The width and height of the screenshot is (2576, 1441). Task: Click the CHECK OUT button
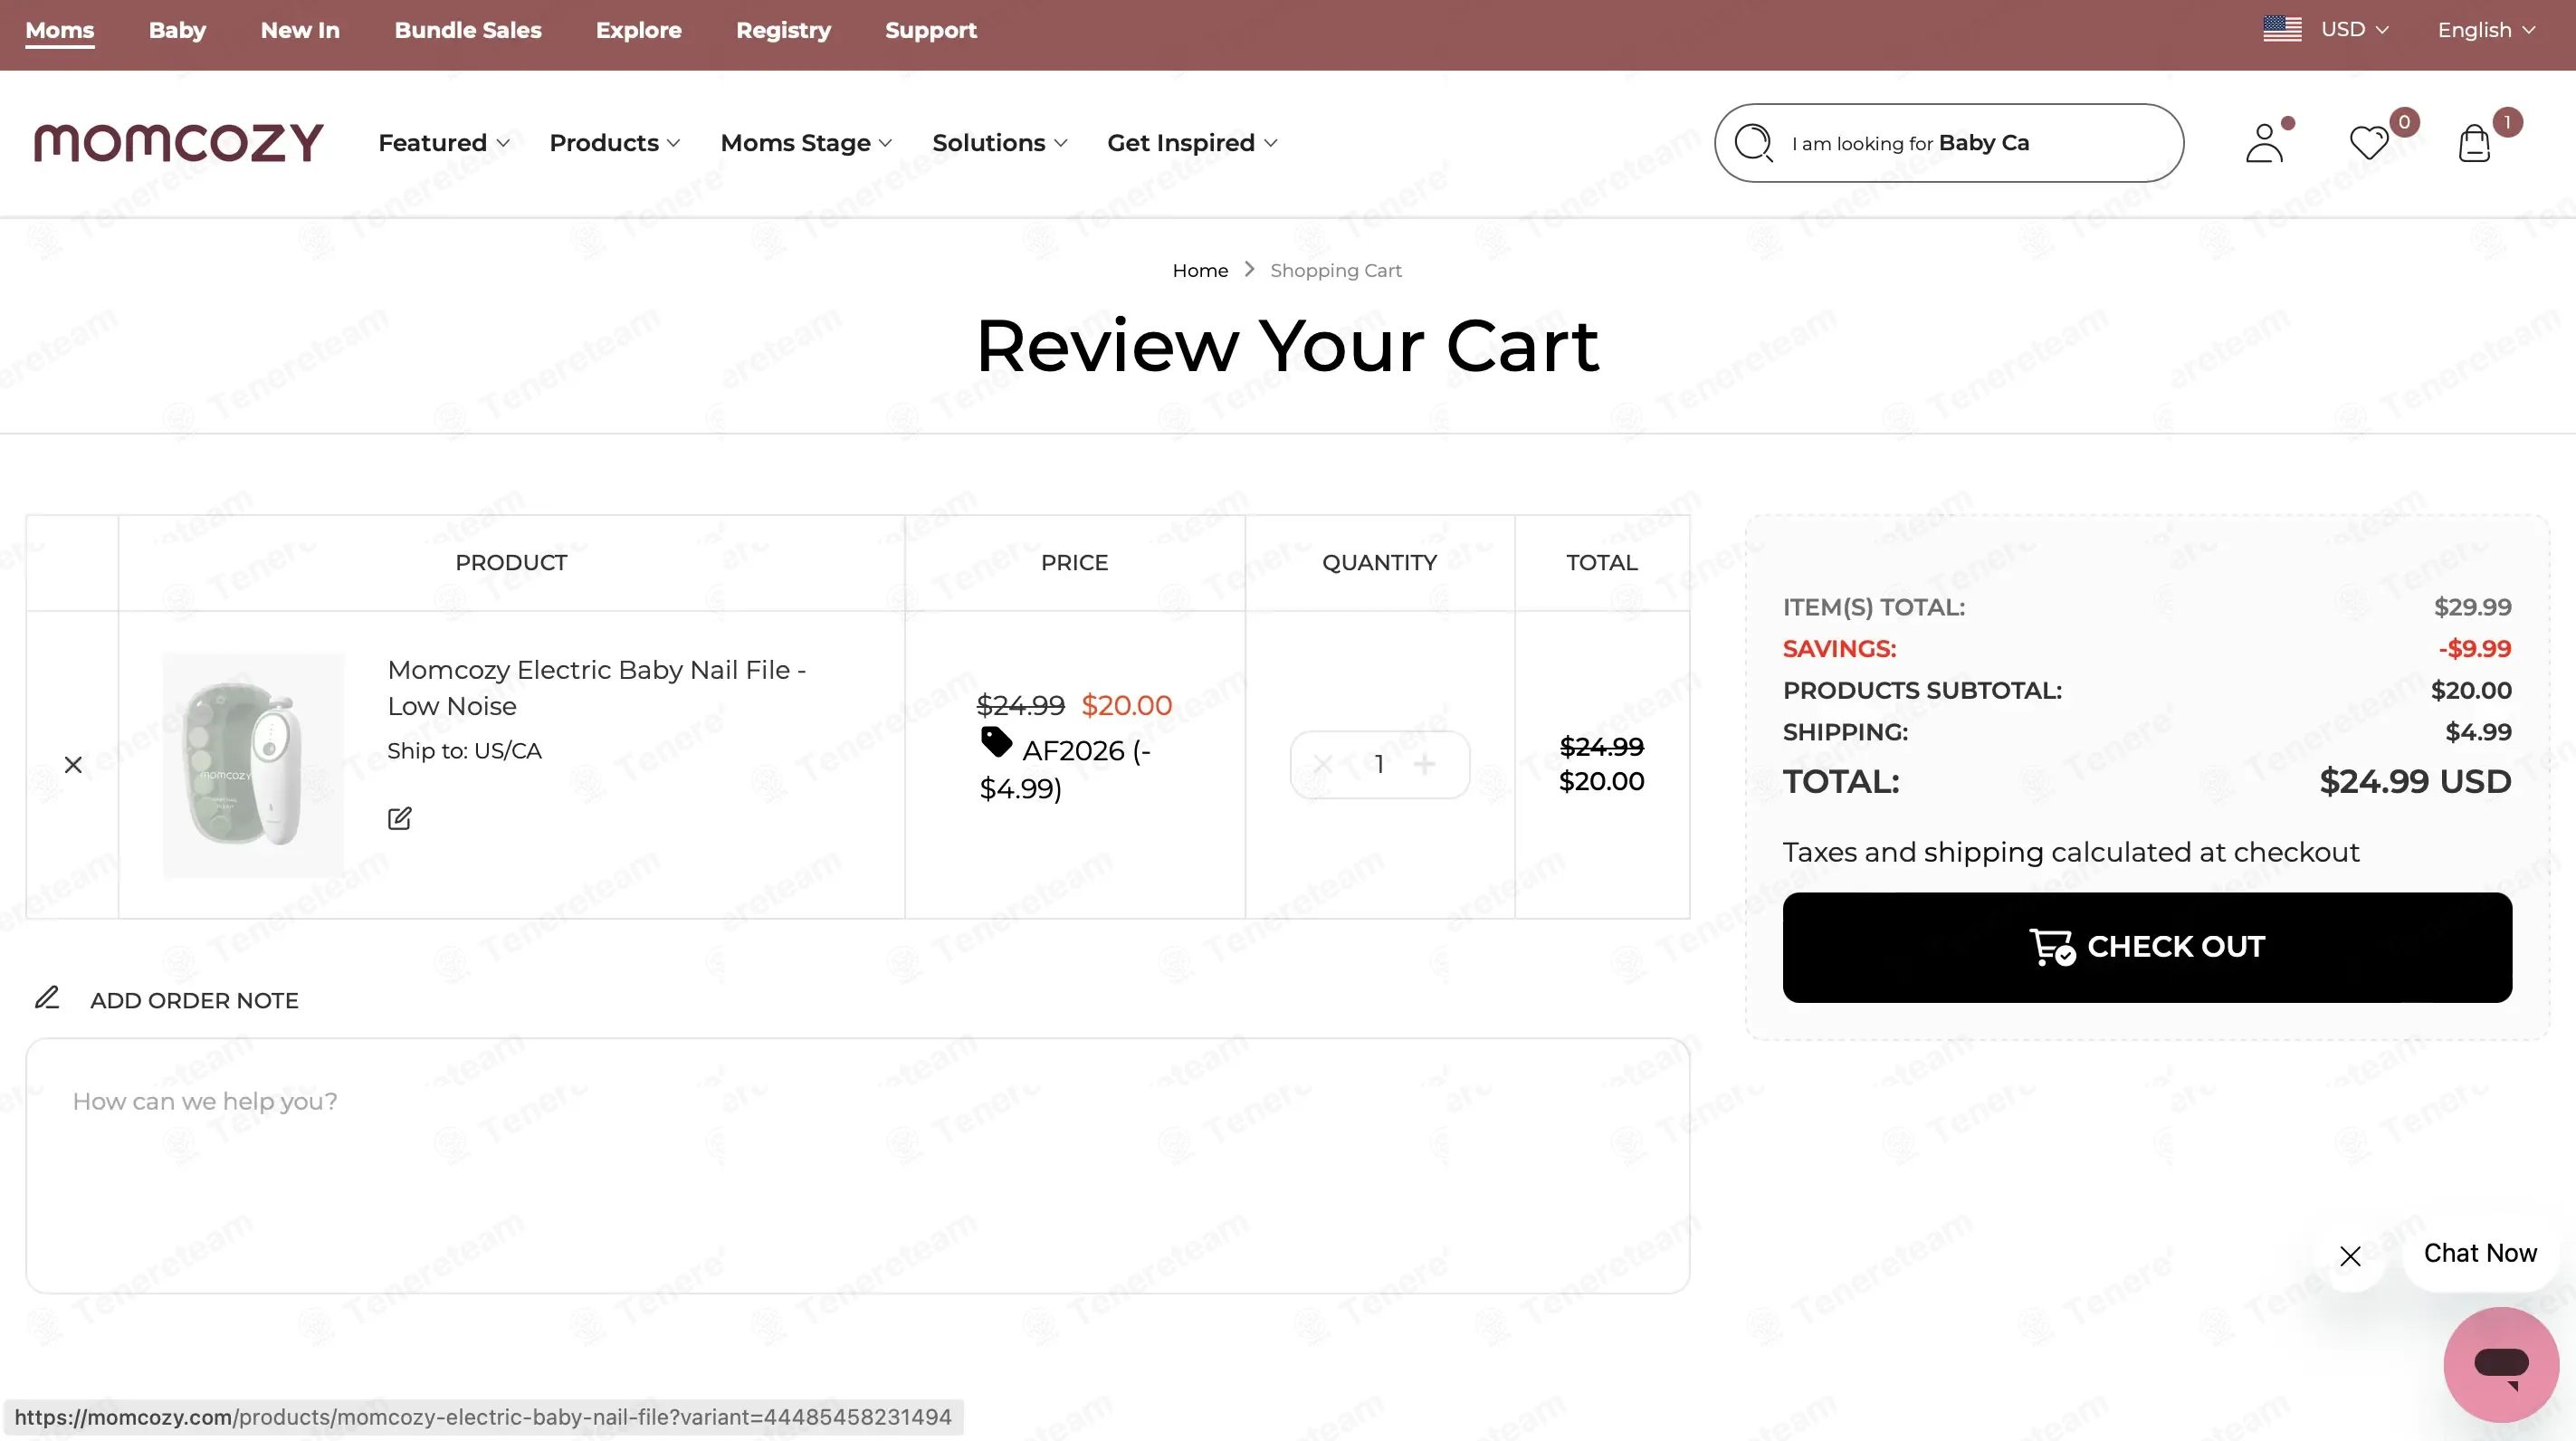point(2147,947)
